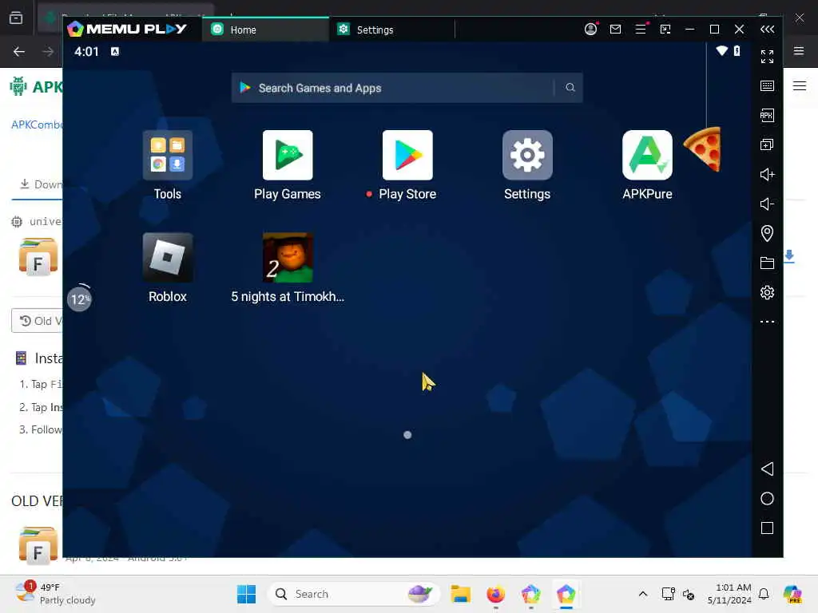Click the Old Versions button on webpage
Viewport: 818px width, 613px height.
pos(37,321)
